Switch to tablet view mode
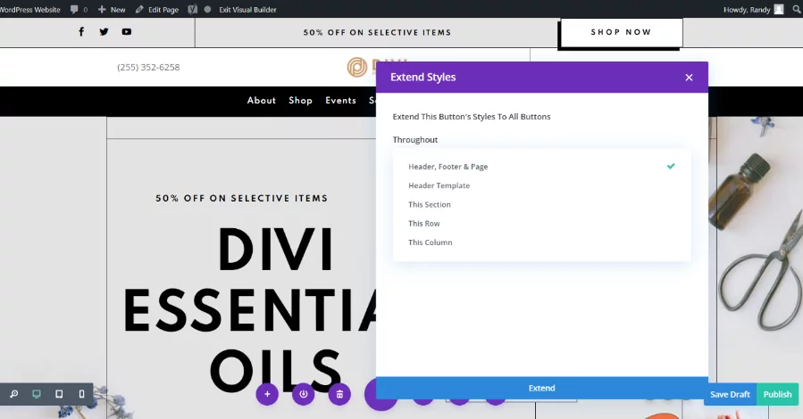Viewport: 803px width, 419px height. click(x=59, y=394)
